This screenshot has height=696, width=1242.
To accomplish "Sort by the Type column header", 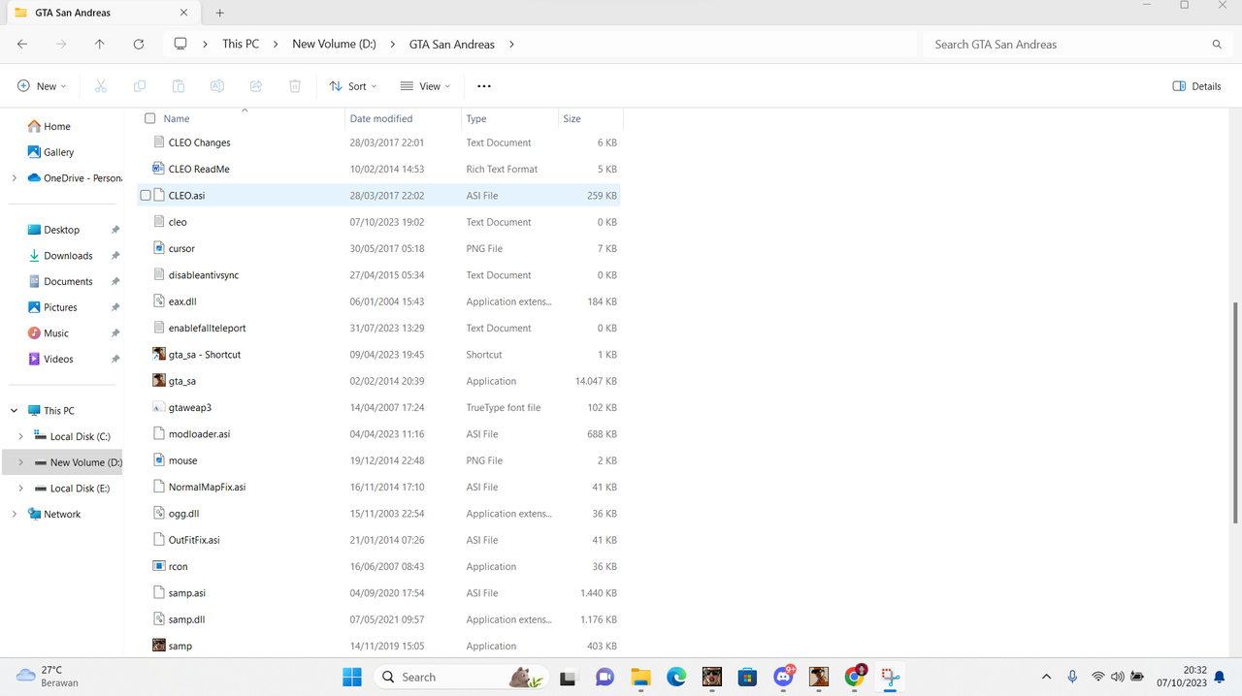I will click(476, 118).
